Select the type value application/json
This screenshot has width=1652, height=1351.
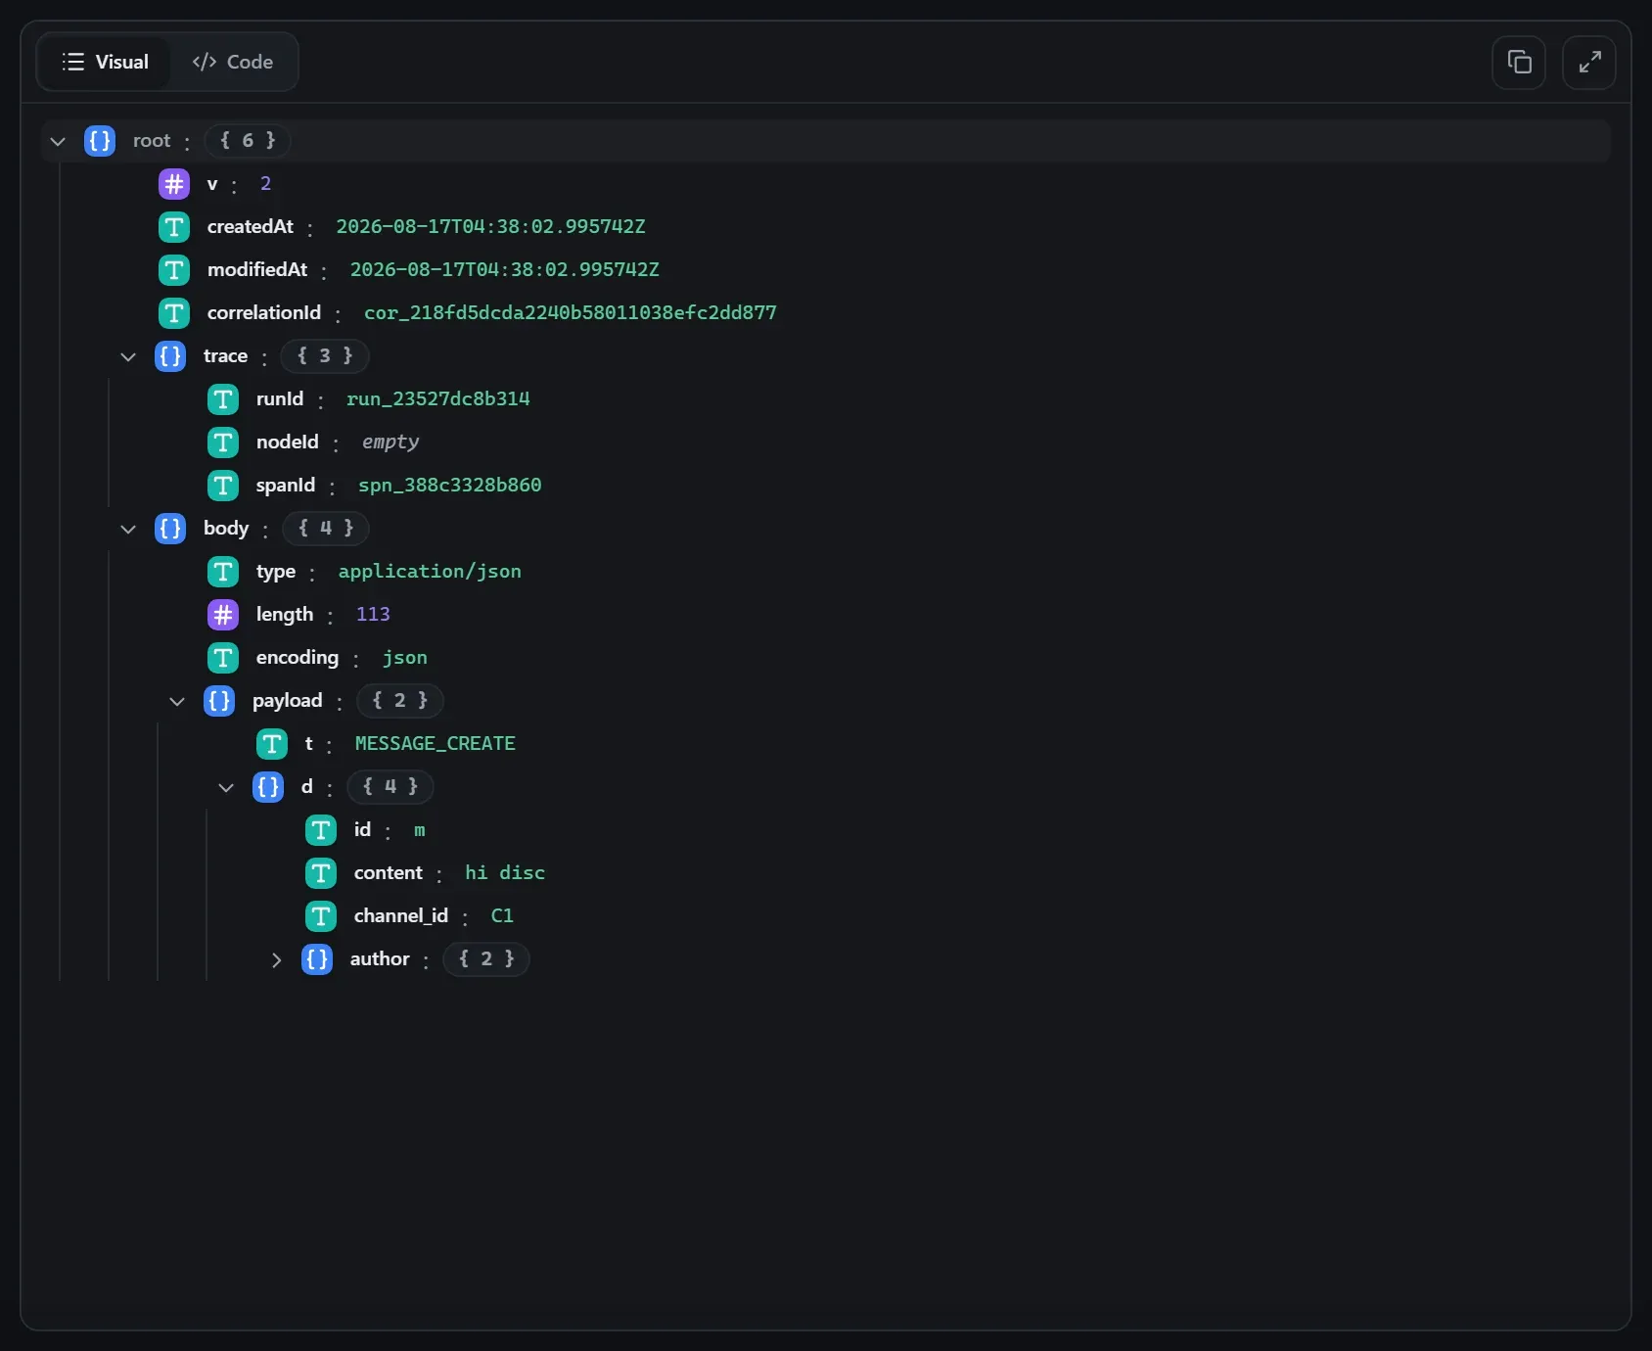tap(430, 572)
